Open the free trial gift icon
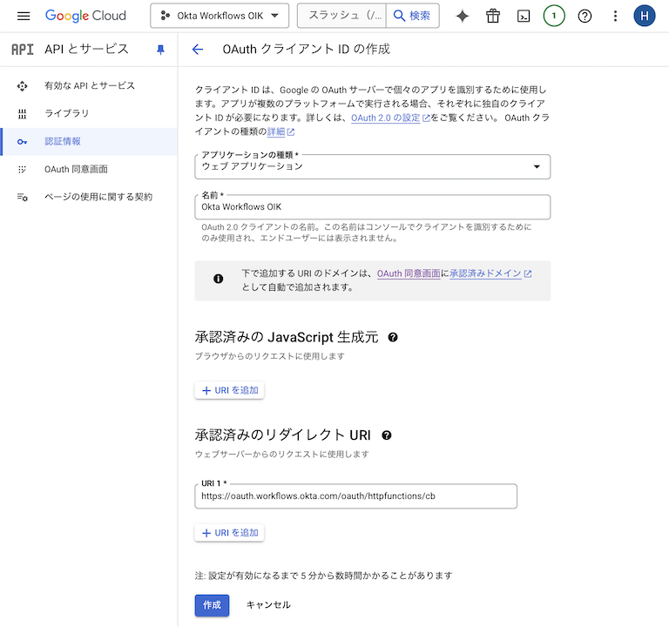Screen dimensions: 669x627 [x=493, y=16]
